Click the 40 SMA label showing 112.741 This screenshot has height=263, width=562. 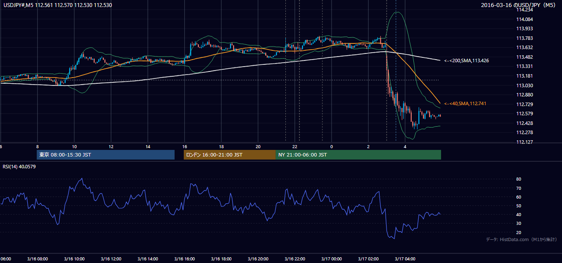(x=465, y=103)
